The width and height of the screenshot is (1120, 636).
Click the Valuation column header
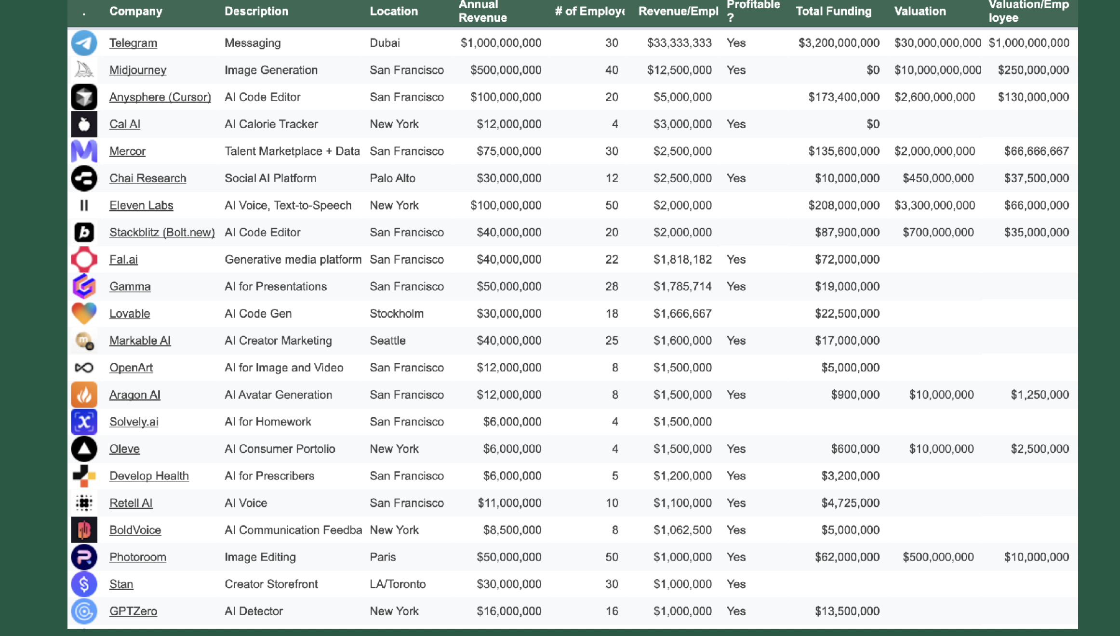click(920, 12)
